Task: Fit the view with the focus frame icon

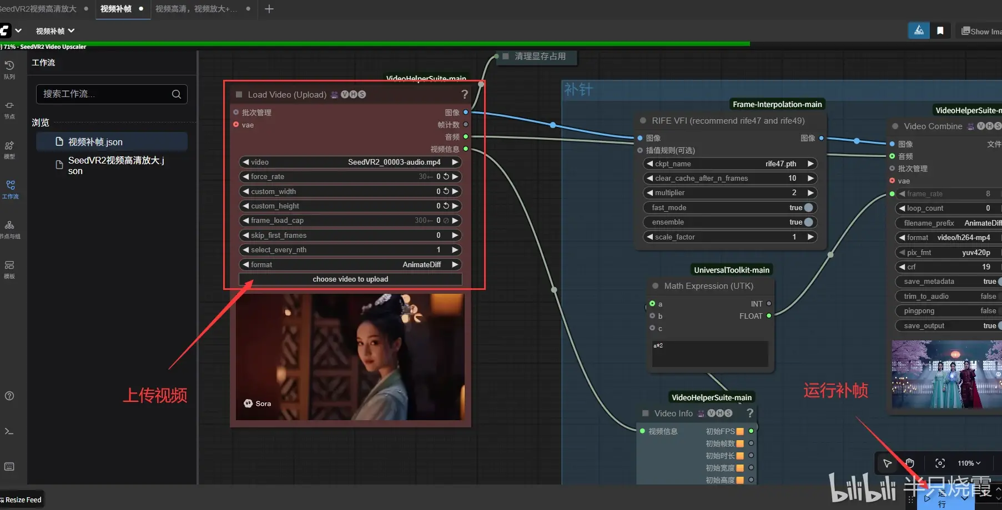Action: click(940, 463)
